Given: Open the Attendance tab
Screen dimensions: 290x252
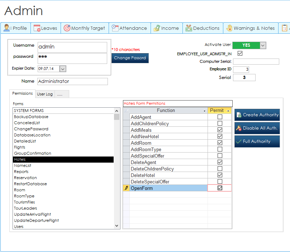Looking at the screenshot, I should coord(130,28).
